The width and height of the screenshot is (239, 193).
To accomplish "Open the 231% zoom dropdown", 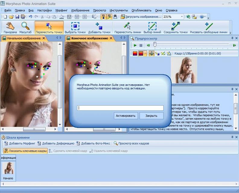I will [x=182, y=17].
